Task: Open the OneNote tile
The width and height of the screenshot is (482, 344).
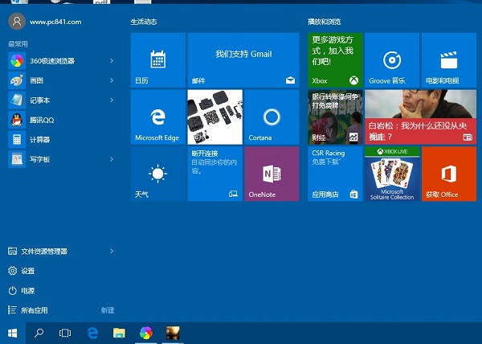Action: tap(272, 174)
